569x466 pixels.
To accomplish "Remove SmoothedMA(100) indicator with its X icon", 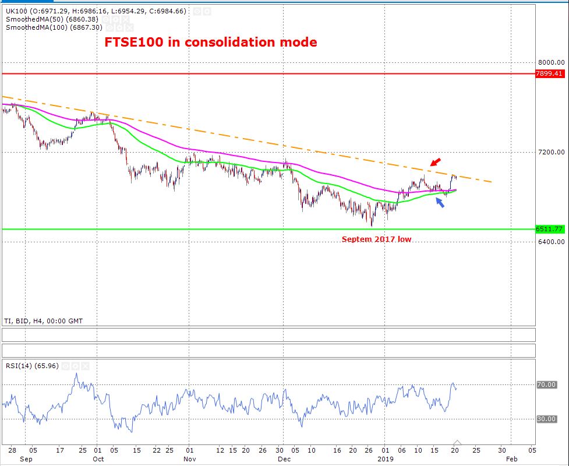I will click(129, 27).
